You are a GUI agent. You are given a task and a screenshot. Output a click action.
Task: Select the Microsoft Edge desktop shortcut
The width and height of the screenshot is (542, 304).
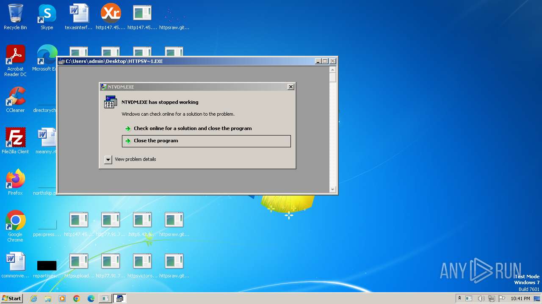pyautogui.click(x=45, y=58)
